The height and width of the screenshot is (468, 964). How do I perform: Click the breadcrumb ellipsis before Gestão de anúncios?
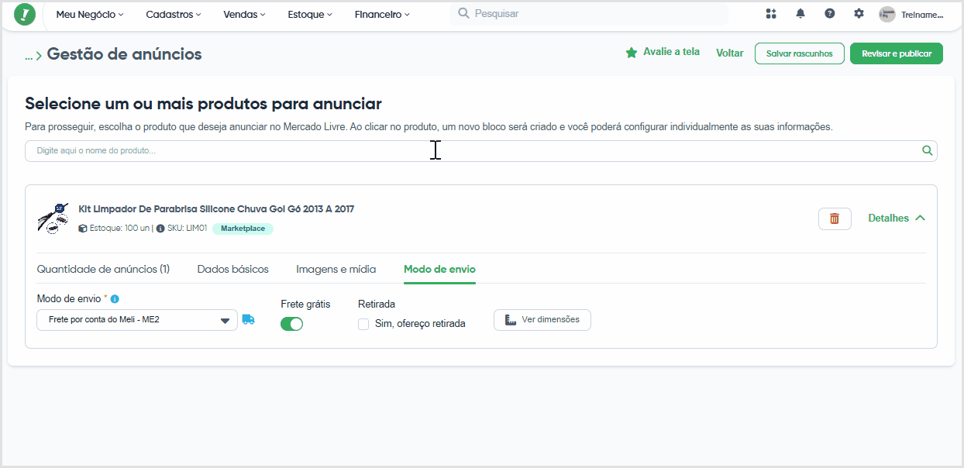click(29, 56)
